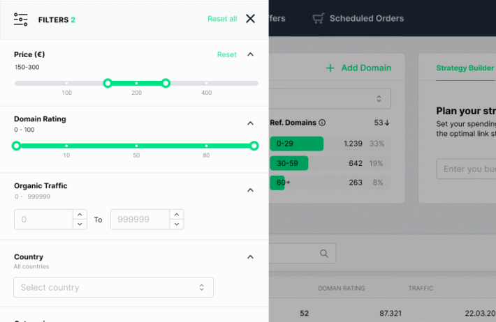The height and width of the screenshot is (322, 496).
Task: Decrease the maximum organic traffic value
Action: point(177,224)
